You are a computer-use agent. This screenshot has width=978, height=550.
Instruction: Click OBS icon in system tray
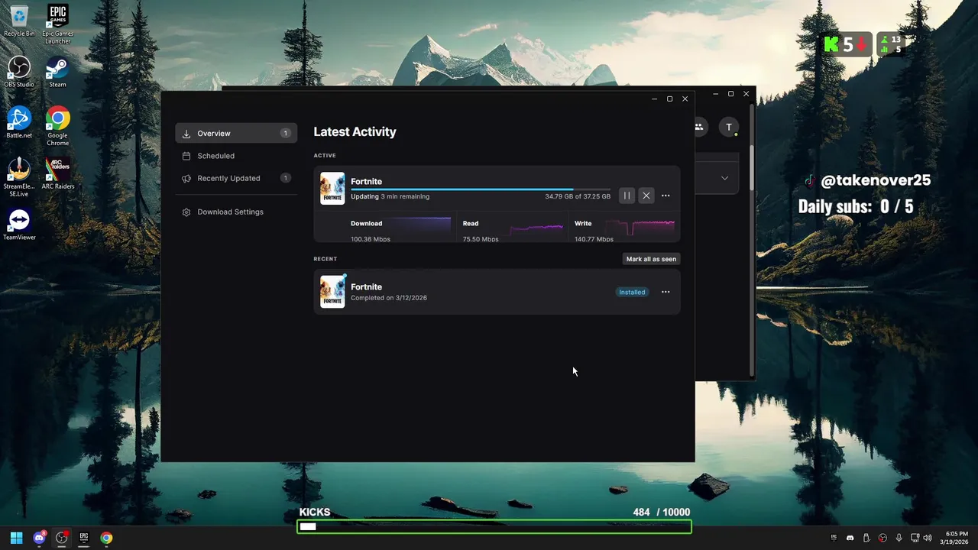(883, 538)
